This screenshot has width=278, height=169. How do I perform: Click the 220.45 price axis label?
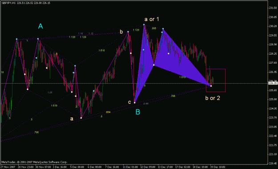273,163
